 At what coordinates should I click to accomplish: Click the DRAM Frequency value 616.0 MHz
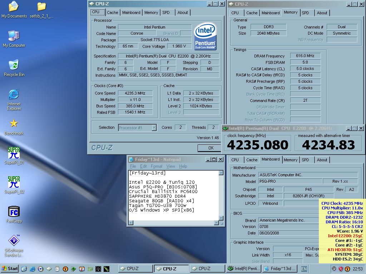tap(305, 56)
